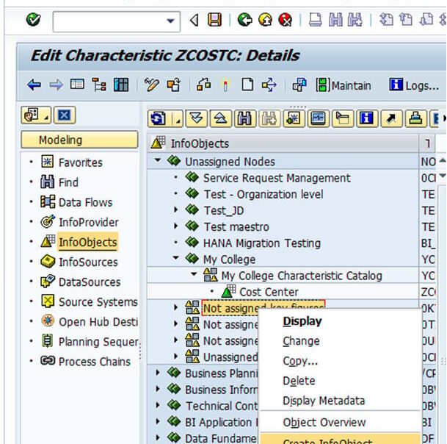Click the Expand subtree icon
Image resolution: width=447 pixels, height=444 pixels.
click(197, 118)
